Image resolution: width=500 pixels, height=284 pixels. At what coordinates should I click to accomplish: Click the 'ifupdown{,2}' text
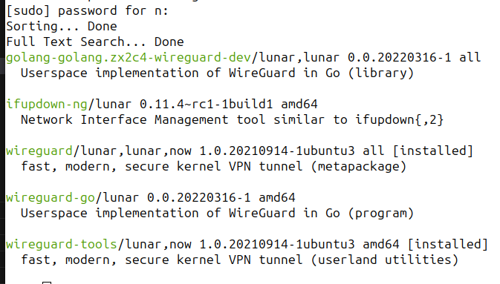(400, 120)
